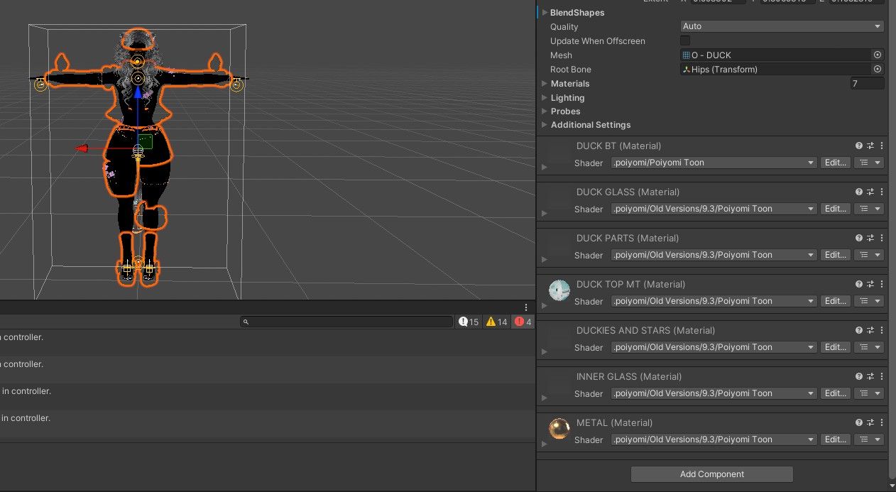Open more options for DUCK BT material
This screenshot has width=896, height=492.
coord(881,146)
